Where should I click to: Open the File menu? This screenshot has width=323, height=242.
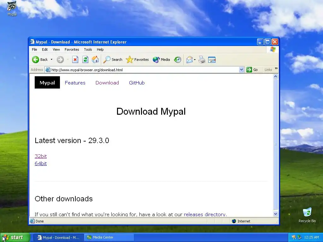34,49
